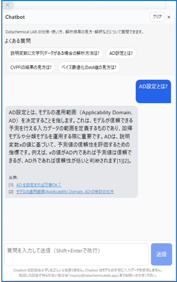Select the AD設定とは? suggestion chip
This screenshot has height=282, width=177.
[x=121, y=53]
